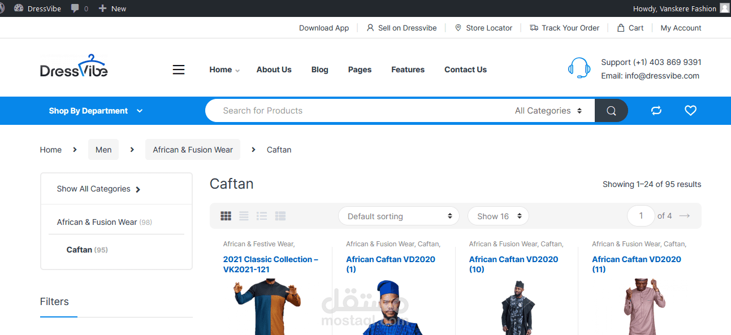Open the Contact Us menu item

pyautogui.click(x=465, y=69)
